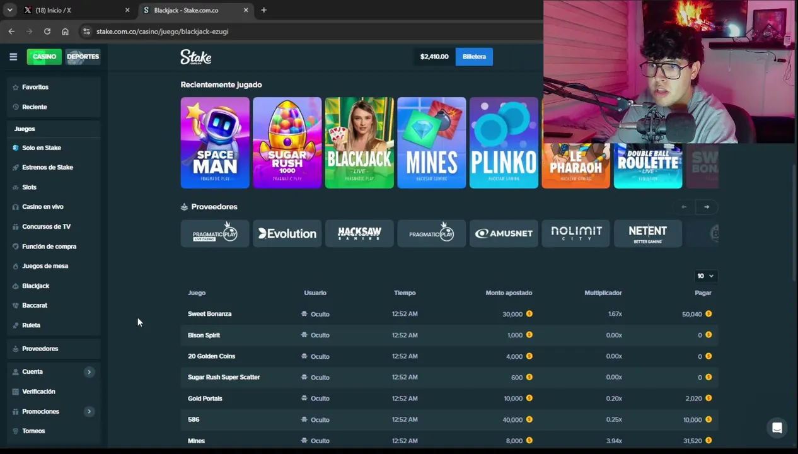Open the Plinko game thumbnail

click(504, 143)
